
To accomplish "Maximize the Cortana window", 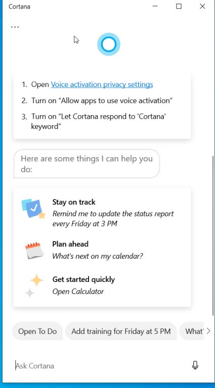I will pos(179,6).
